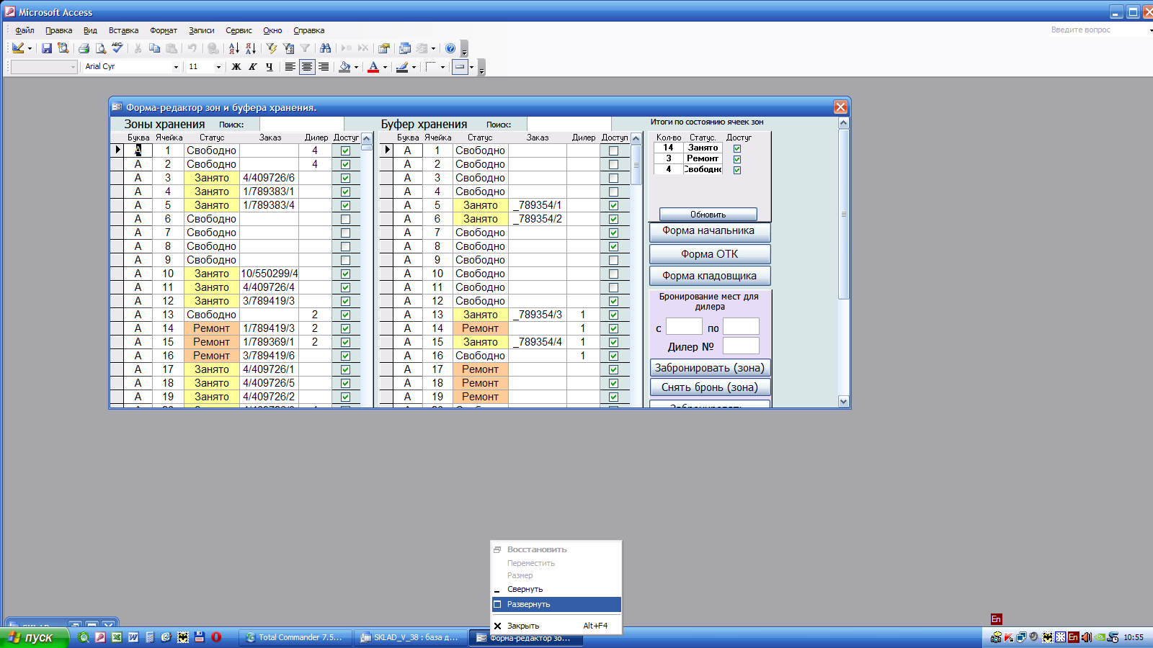Image resolution: width=1153 pixels, height=648 pixels.
Task: Open the Properties toolbar icon
Action: tap(384, 48)
